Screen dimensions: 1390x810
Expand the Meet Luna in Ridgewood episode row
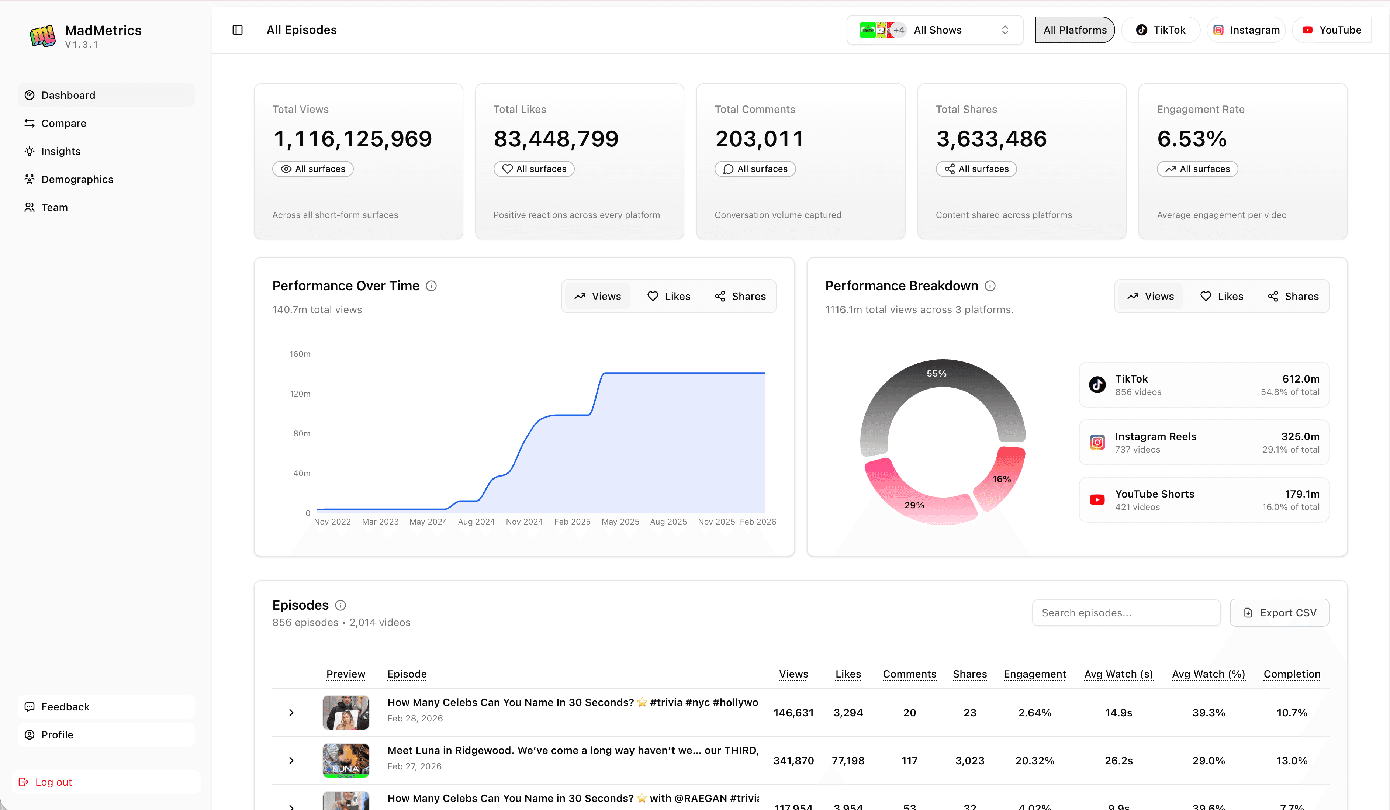click(291, 760)
